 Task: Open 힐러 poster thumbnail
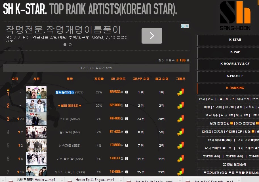36,106
